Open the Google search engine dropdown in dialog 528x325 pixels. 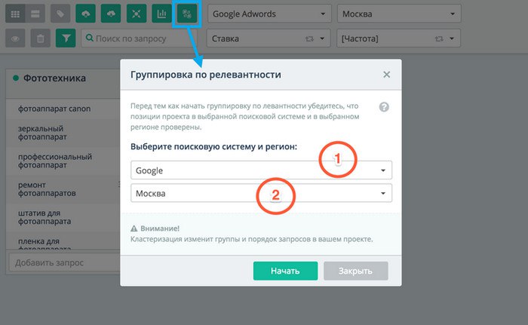coord(261,170)
